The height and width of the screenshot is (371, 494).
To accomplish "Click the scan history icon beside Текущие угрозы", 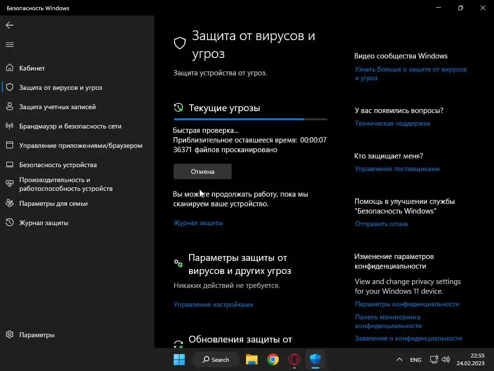I will (178, 108).
